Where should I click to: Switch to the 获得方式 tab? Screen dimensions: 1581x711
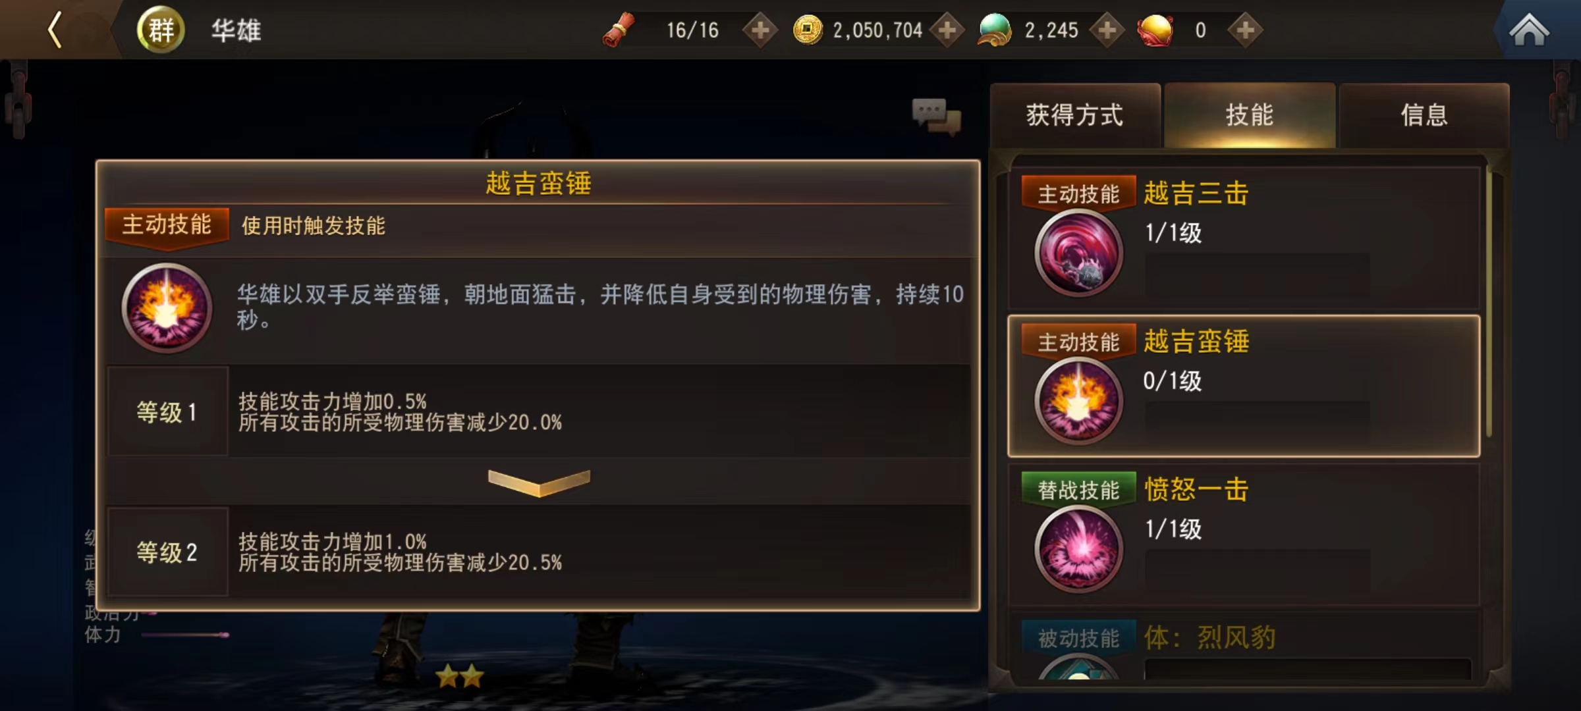tap(1075, 115)
